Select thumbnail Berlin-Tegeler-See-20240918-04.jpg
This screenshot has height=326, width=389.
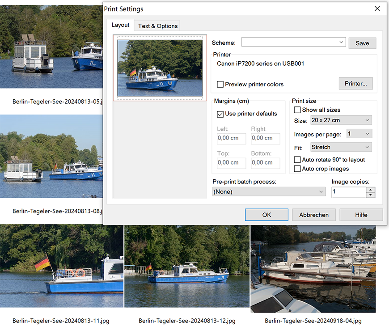(313, 268)
